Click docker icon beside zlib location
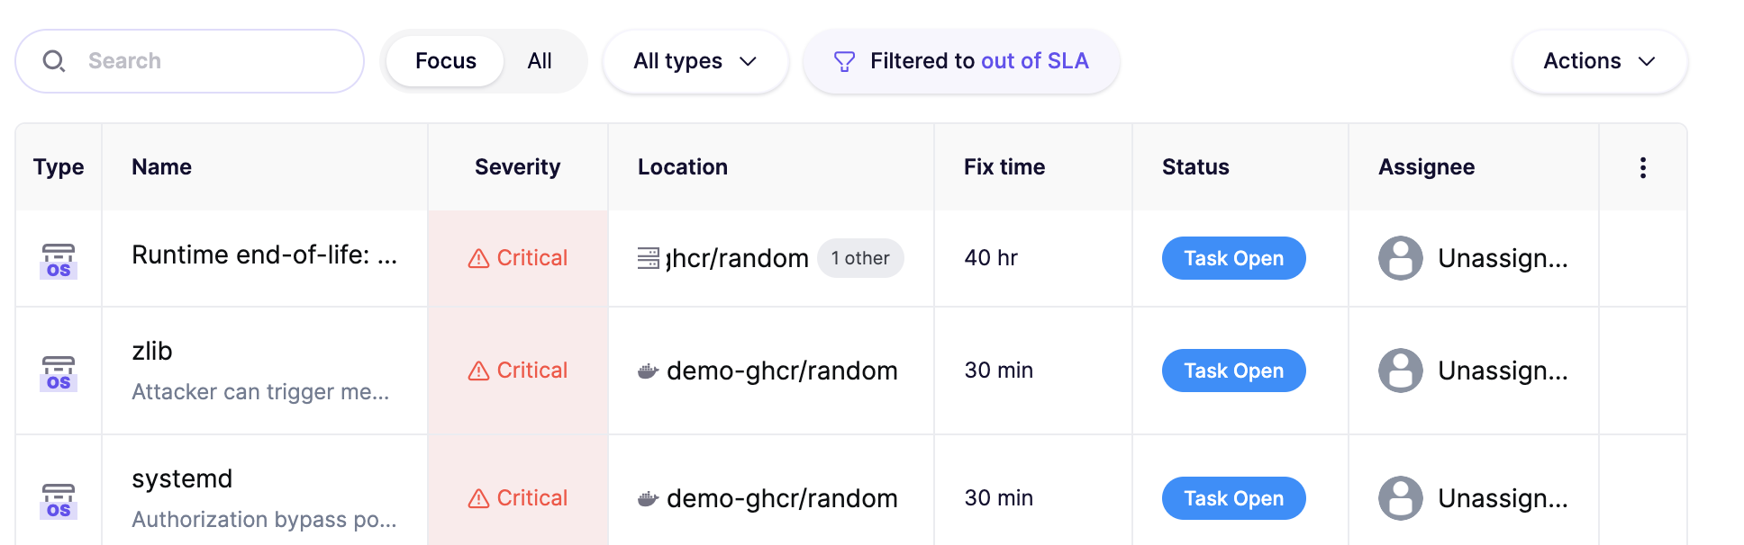The image size is (1744, 545). click(648, 371)
